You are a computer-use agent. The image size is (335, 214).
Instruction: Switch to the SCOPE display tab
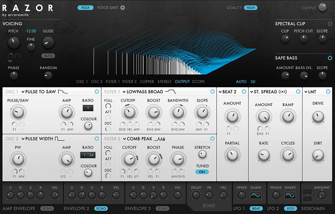click(199, 81)
